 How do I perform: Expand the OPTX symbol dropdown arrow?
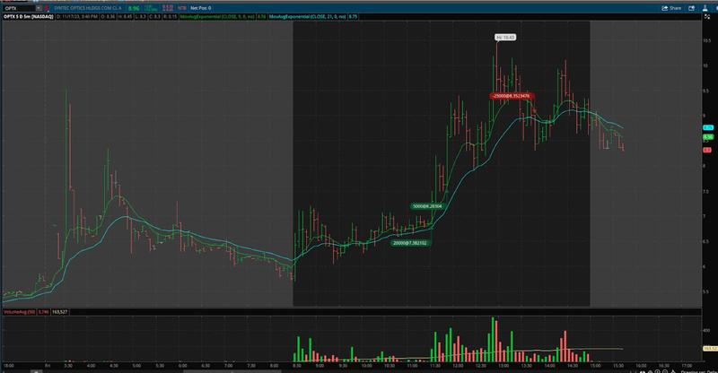[x=39, y=8]
